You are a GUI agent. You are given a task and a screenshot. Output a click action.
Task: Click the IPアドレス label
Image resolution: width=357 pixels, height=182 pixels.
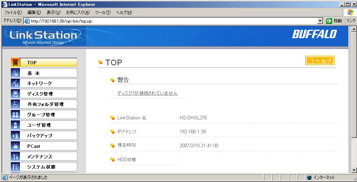[x=127, y=132]
